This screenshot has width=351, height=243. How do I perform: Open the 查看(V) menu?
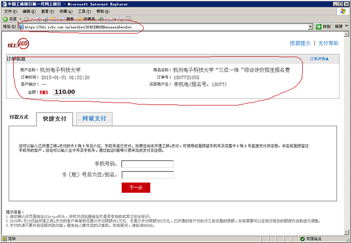click(47, 11)
